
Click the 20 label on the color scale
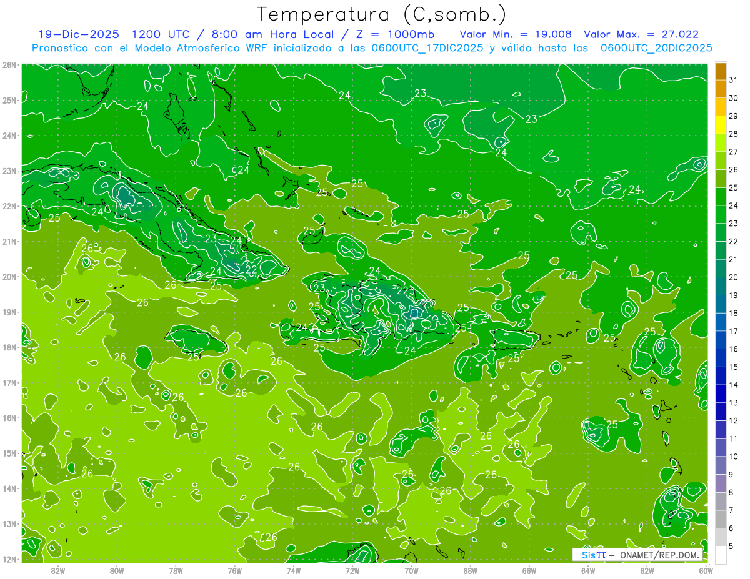(x=734, y=277)
